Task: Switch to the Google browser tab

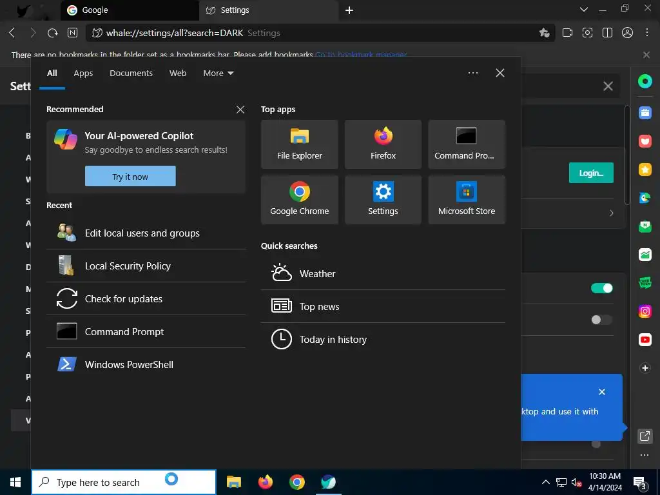Action: pyautogui.click(x=130, y=10)
